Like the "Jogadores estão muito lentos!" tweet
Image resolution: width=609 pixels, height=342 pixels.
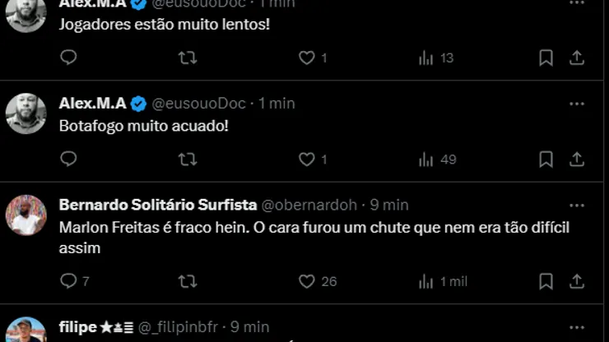point(307,58)
